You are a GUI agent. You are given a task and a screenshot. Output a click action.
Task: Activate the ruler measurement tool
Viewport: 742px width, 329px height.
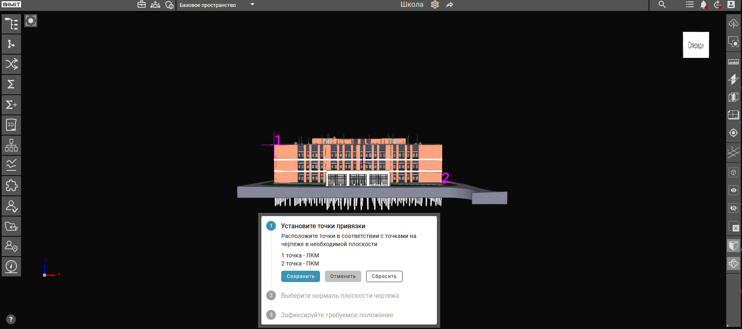pyautogui.click(x=733, y=62)
